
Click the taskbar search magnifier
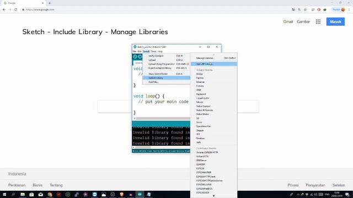pos(13,194)
